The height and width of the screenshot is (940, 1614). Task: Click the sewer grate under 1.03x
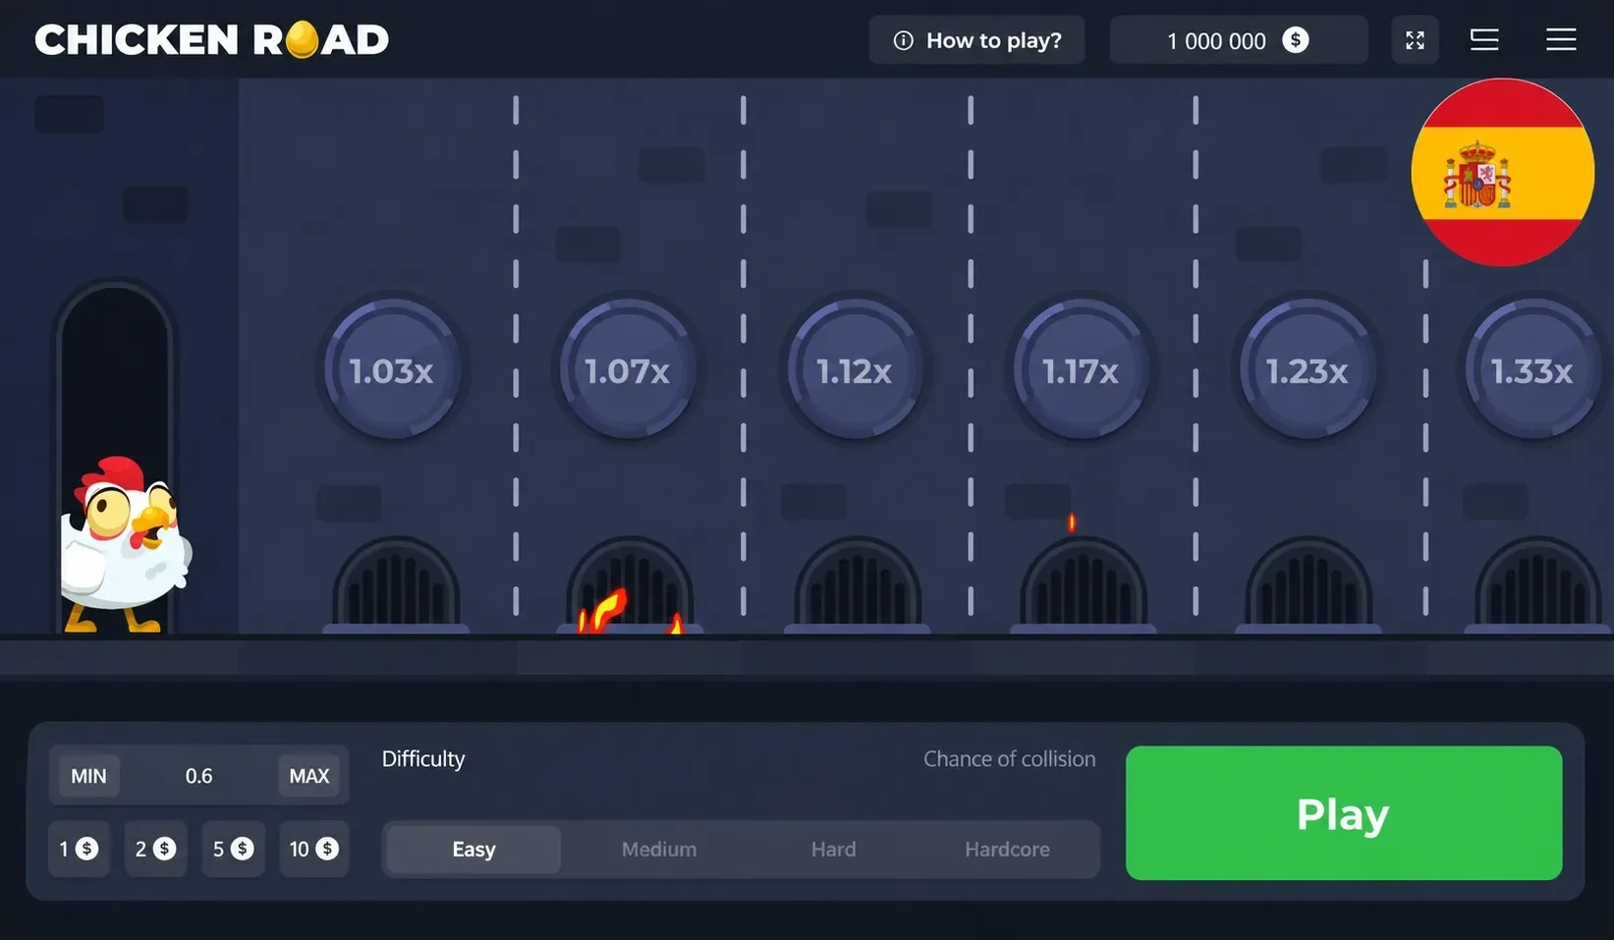396,584
